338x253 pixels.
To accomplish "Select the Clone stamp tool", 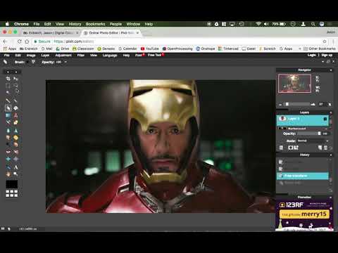I will [x=15, y=115].
